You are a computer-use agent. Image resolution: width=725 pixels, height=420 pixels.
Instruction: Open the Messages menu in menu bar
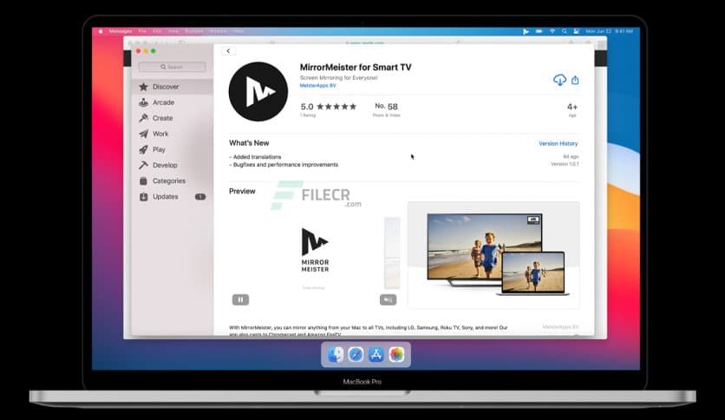pos(121,31)
